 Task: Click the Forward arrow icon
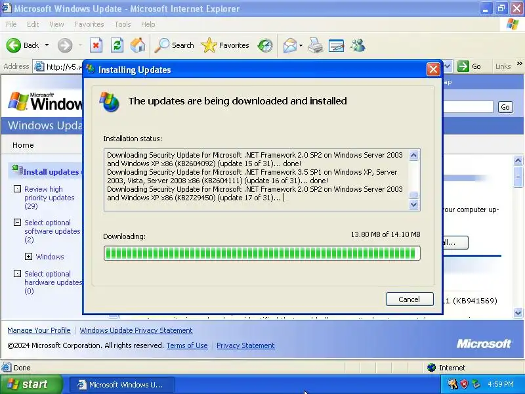[65, 45]
